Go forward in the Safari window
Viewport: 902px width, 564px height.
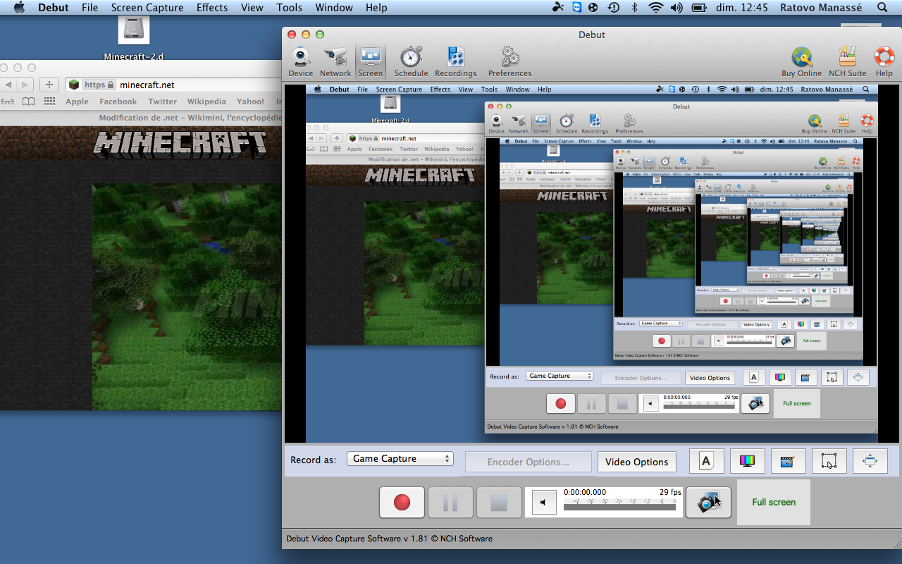25,85
